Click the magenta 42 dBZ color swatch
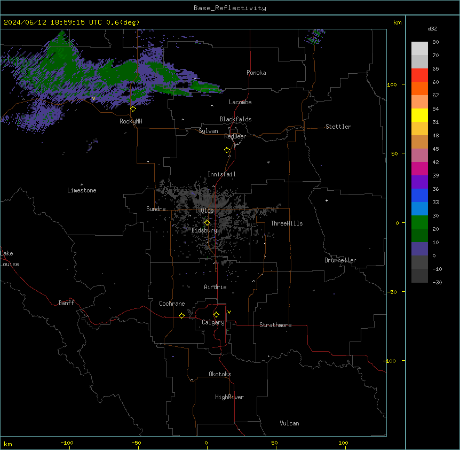The image size is (460, 450). 419,168
